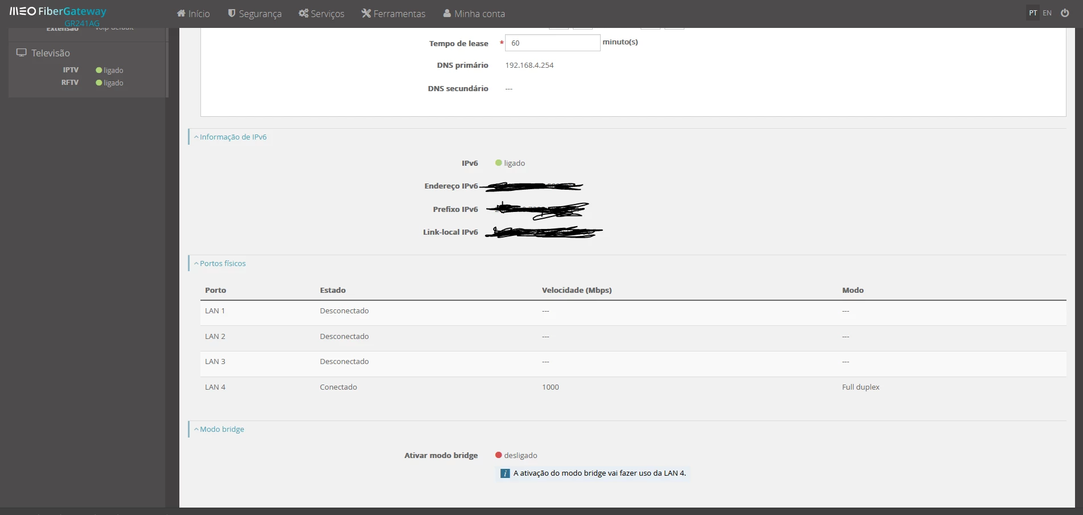
Task: Open the Início menu
Action: coord(193,14)
